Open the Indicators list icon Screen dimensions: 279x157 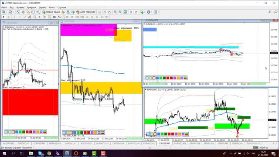(x=142, y=12)
